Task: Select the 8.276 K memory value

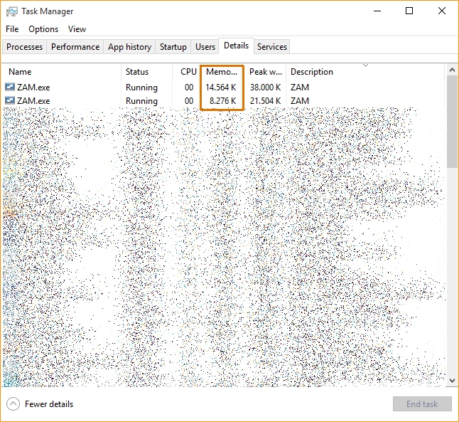Action: [x=223, y=100]
